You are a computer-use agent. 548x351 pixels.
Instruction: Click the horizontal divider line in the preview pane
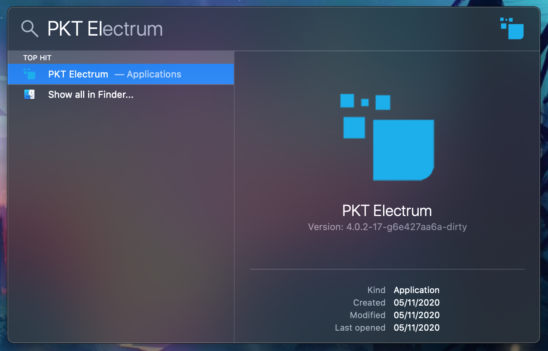pyautogui.click(x=387, y=269)
